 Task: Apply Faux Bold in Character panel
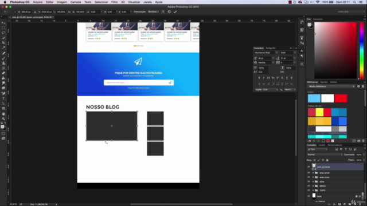[259, 78]
